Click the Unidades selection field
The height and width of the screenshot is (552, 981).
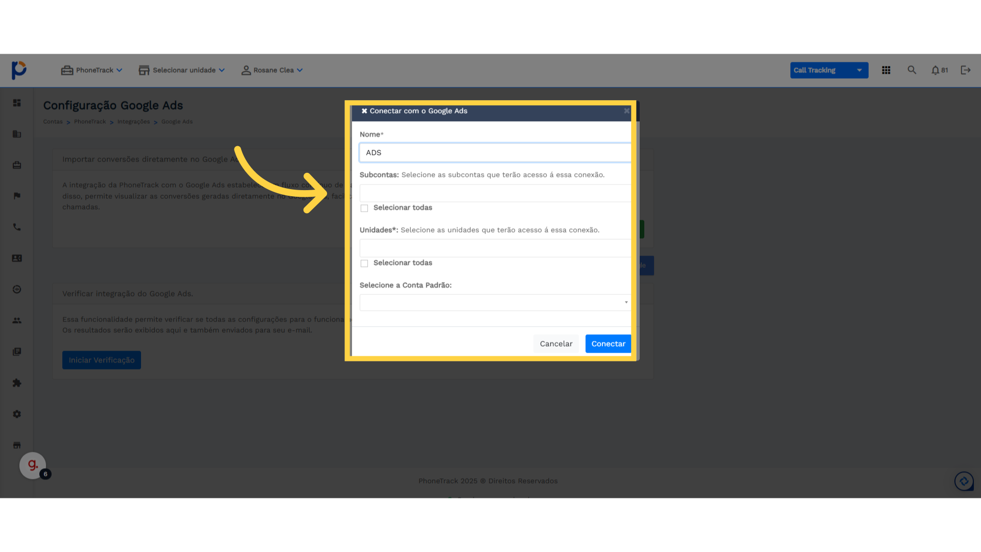pyautogui.click(x=495, y=248)
